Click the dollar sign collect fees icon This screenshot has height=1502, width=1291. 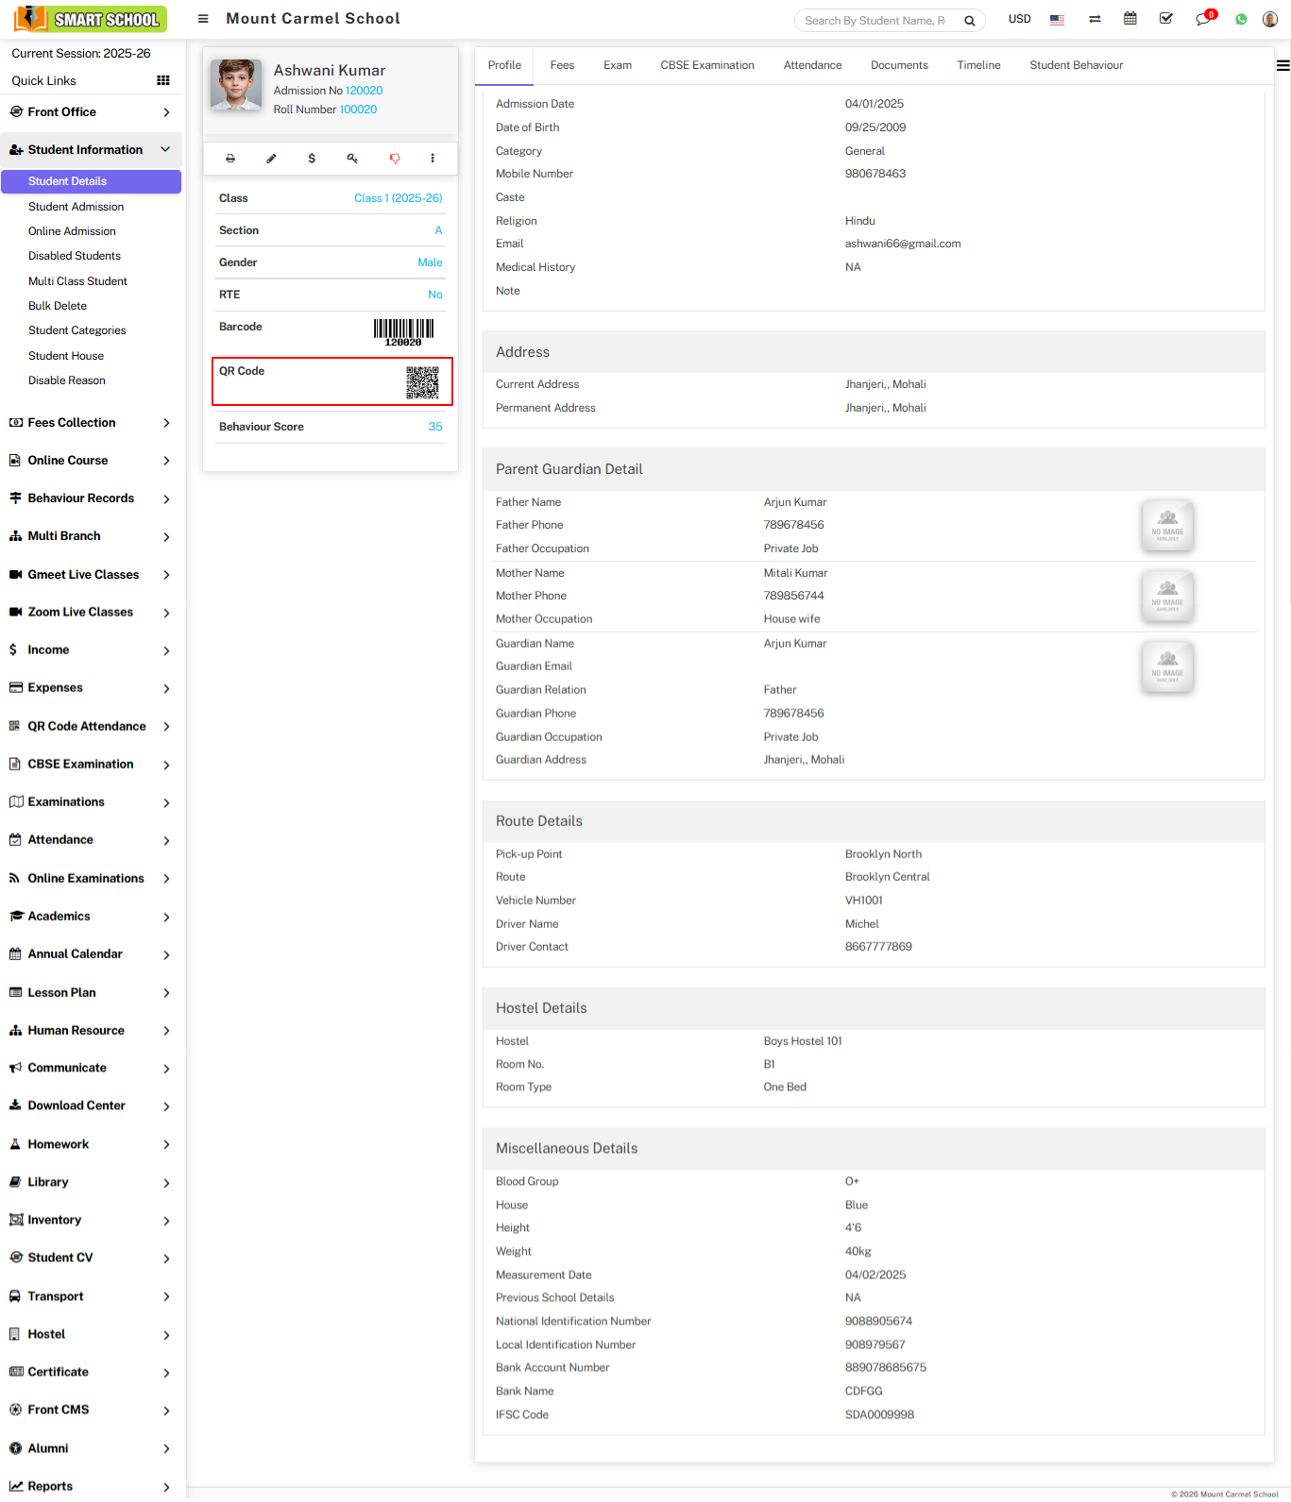pos(312,159)
